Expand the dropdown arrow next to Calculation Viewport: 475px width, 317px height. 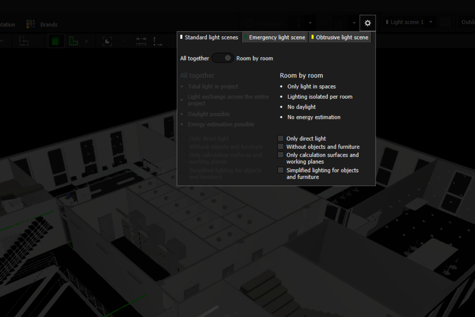point(310,23)
